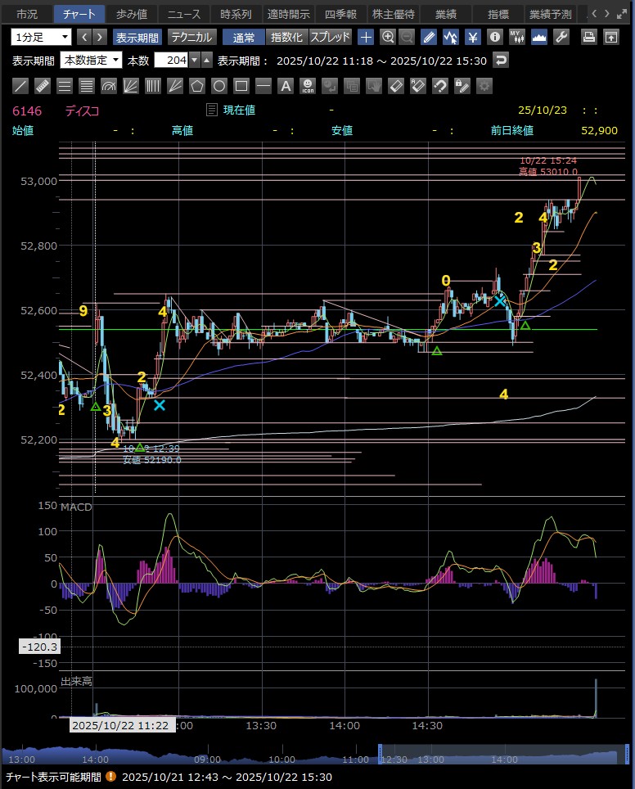Switch chart mode to 指数化

pyautogui.click(x=286, y=37)
